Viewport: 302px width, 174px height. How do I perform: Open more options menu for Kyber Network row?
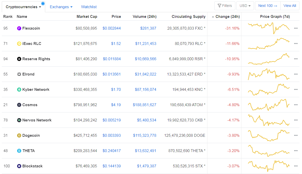296,89
